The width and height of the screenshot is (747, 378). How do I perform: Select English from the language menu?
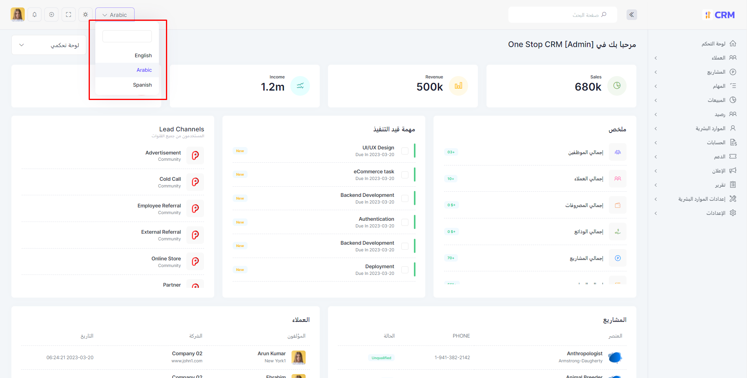(143, 55)
